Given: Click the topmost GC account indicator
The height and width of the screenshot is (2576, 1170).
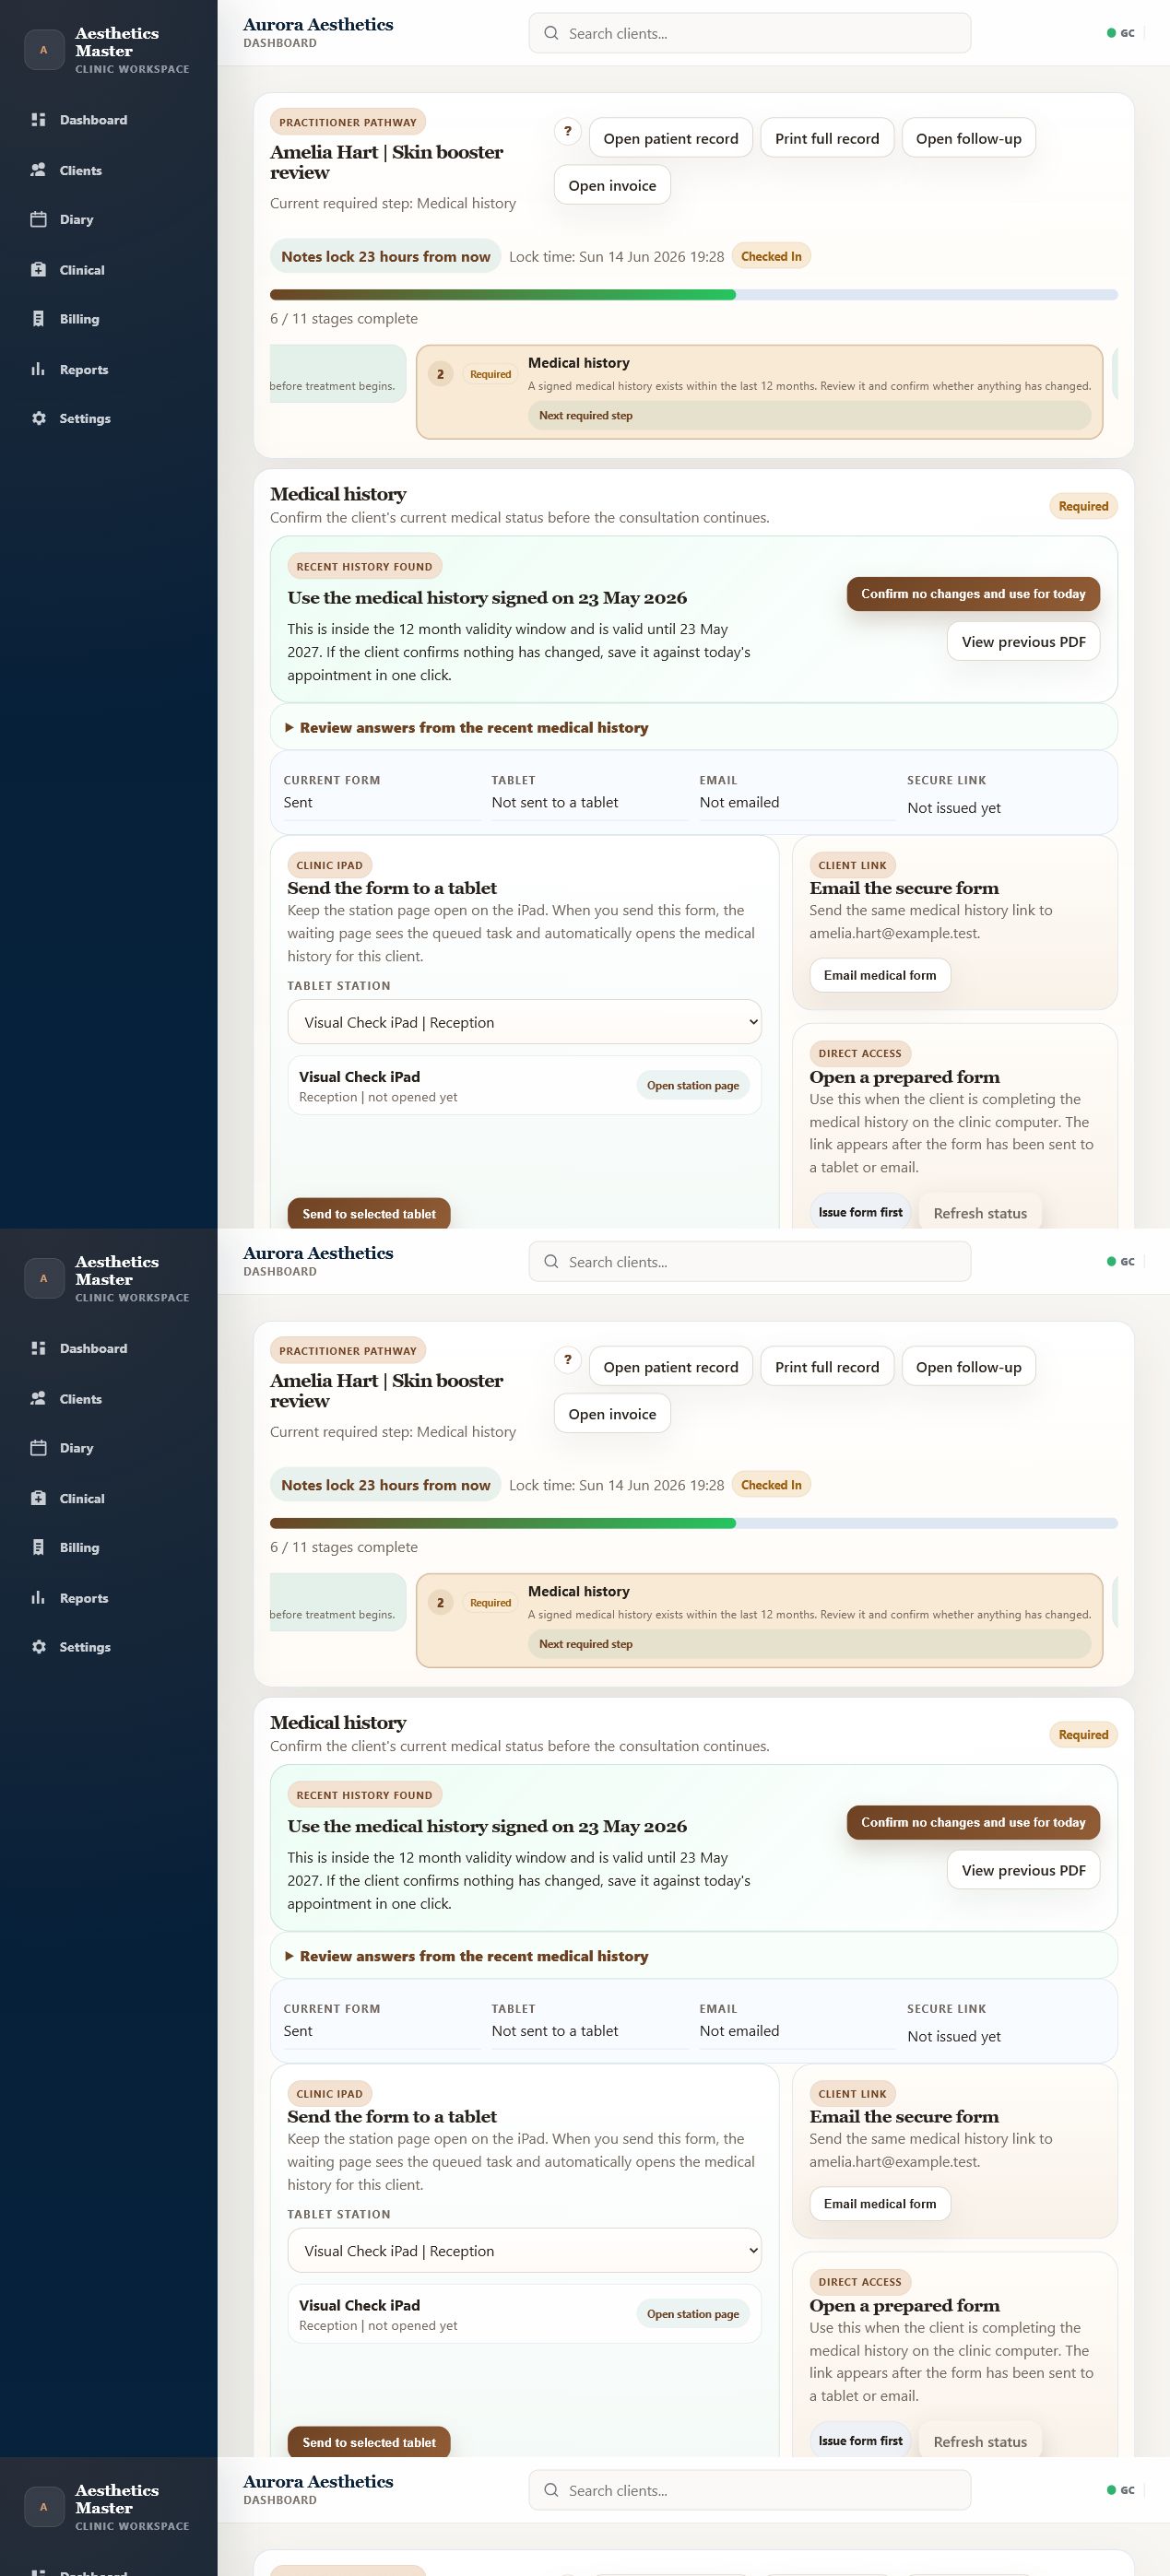Looking at the screenshot, I should (x=1121, y=33).
